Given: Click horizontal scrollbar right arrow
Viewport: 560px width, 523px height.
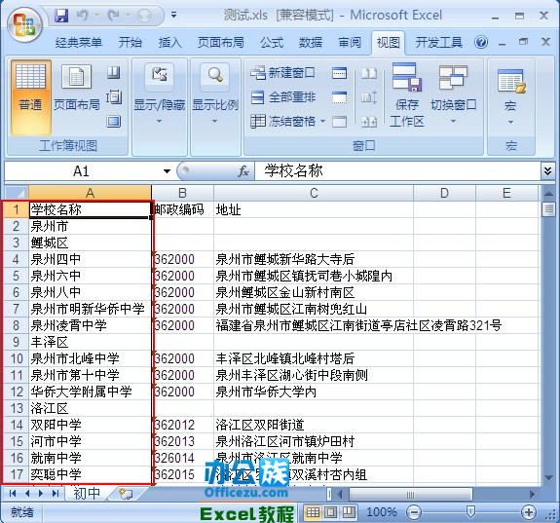Looking at the screenshot, I should 532,494.
